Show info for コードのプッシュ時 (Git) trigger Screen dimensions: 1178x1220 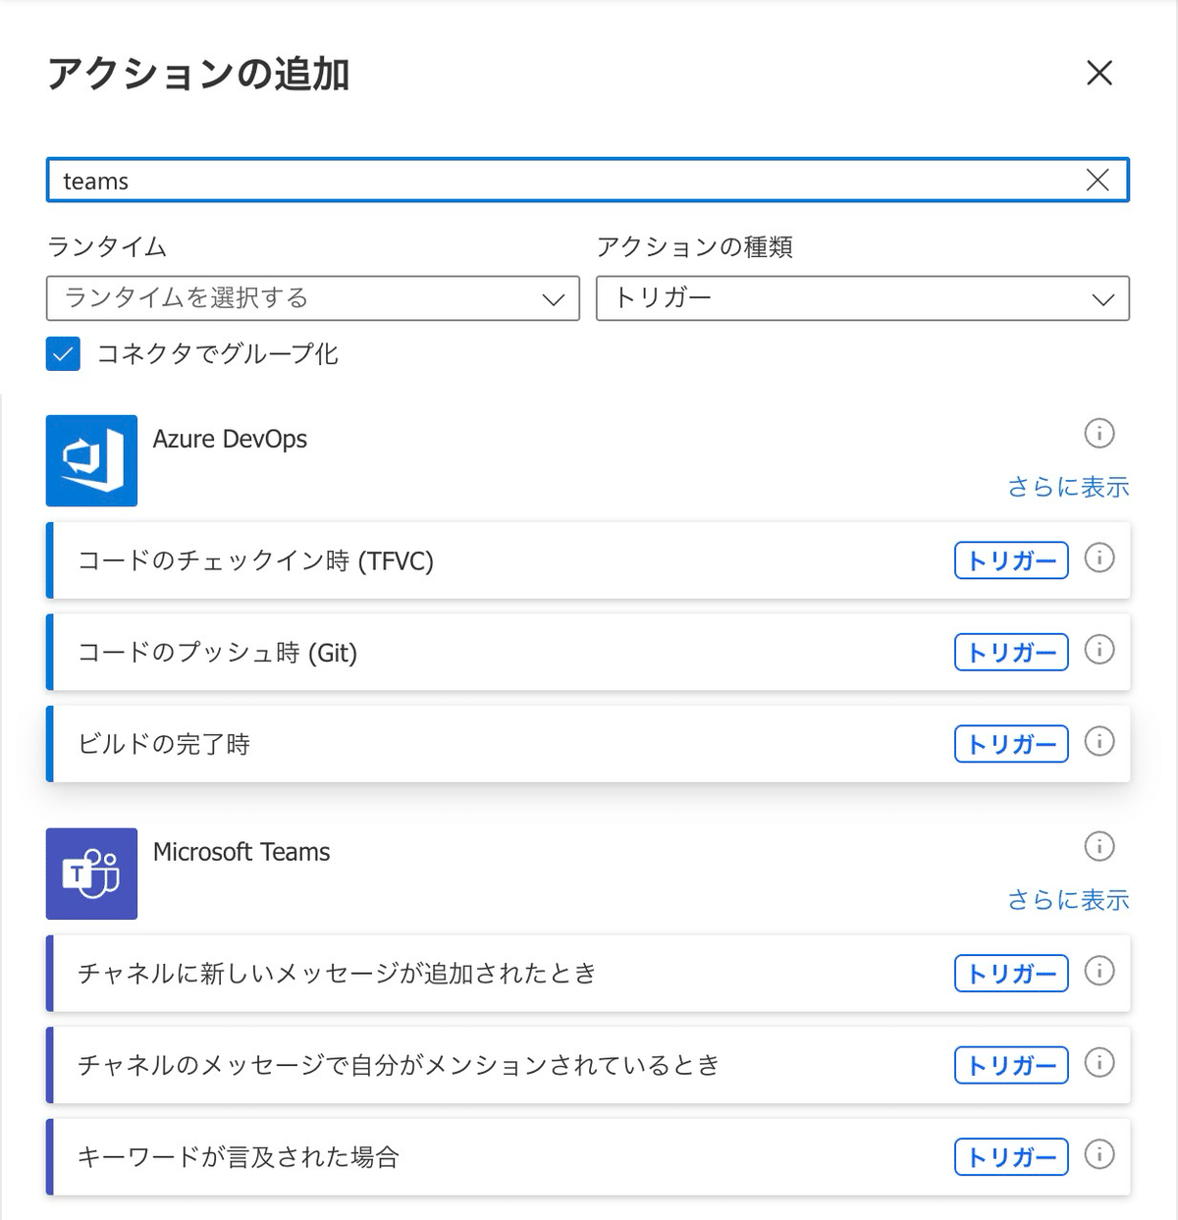tap(1099, 650)
